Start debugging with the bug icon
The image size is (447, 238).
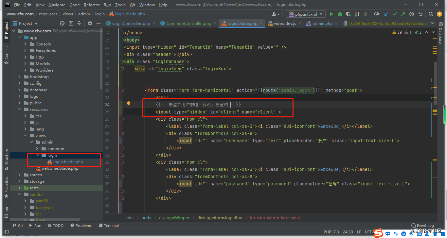pyautogui.click(x=340, y=14)
